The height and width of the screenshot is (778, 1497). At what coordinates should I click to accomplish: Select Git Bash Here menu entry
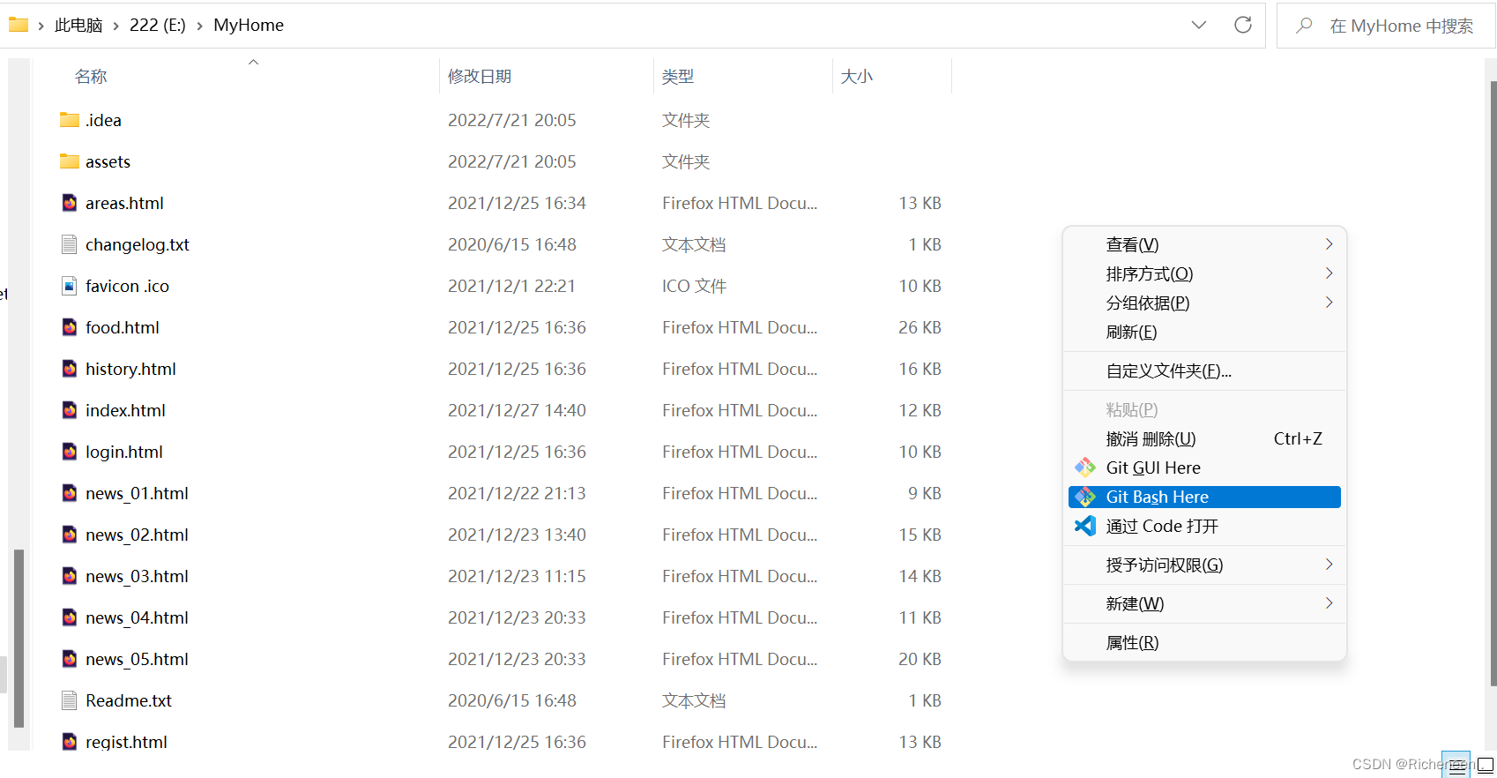pyautogui.click(x=1204, y=497)
